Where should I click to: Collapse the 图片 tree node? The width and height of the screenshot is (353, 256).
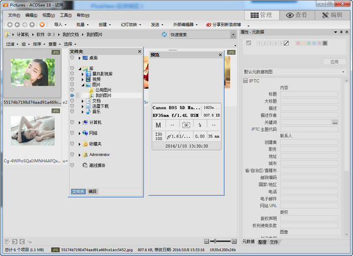pyautogui.click(x=83, y=85)
